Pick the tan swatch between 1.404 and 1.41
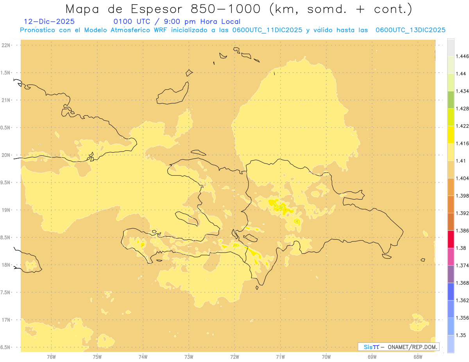Screen dimensions: 469x362 tap(451, 169)
